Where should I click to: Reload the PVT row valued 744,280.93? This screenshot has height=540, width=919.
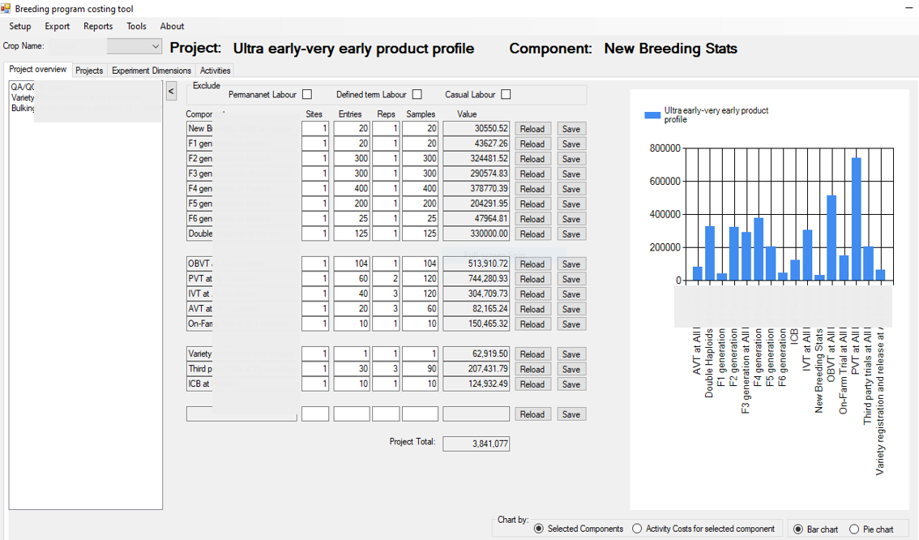532,279
